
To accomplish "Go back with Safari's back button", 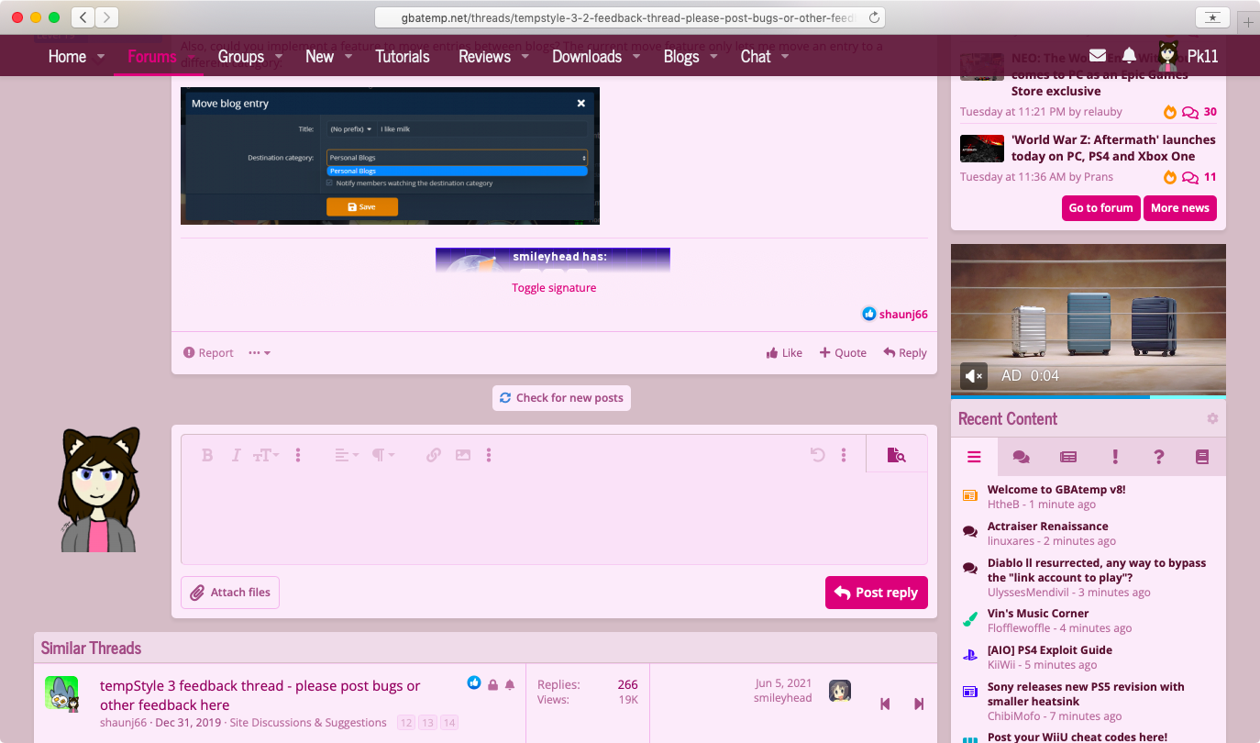I will click(x=83, y=17).
